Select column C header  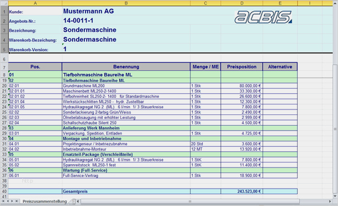point(206,3)
